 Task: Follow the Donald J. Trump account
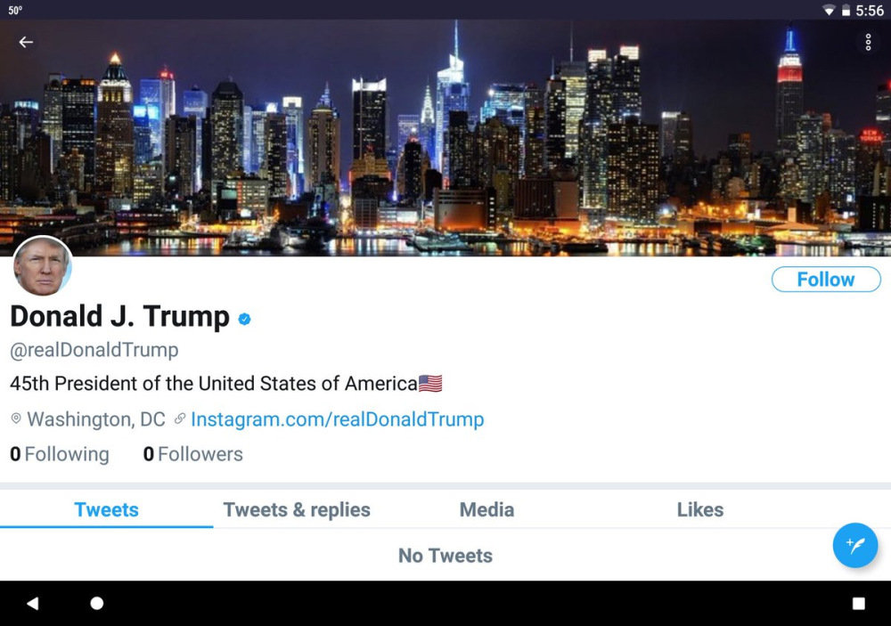point(826,279)
